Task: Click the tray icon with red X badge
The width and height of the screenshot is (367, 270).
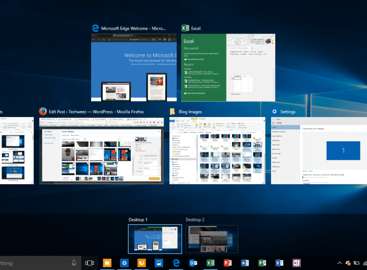Action: (x=348, y=263)
